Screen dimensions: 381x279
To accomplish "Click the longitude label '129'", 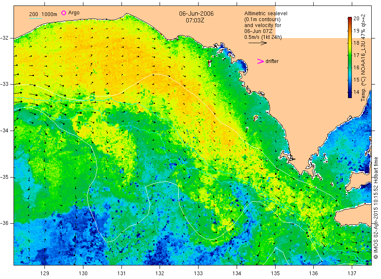I will point(45,274).
